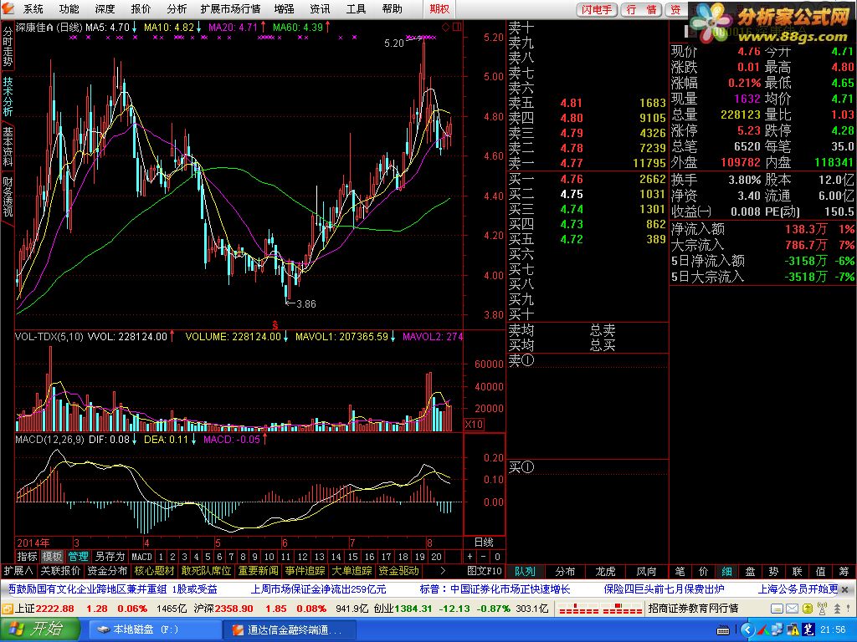Click the 创业 index value 1384.31

coord(413,609)
